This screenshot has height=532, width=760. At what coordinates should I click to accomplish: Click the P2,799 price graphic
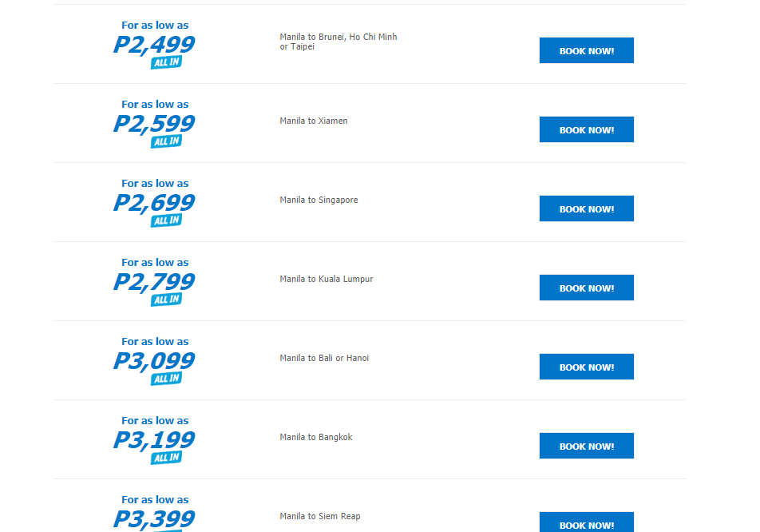pos(154,282)
